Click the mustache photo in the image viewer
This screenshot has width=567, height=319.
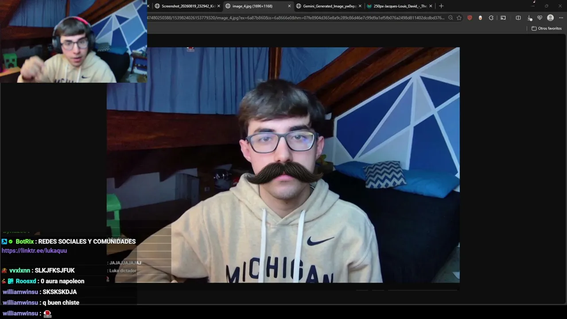[283, 165]
